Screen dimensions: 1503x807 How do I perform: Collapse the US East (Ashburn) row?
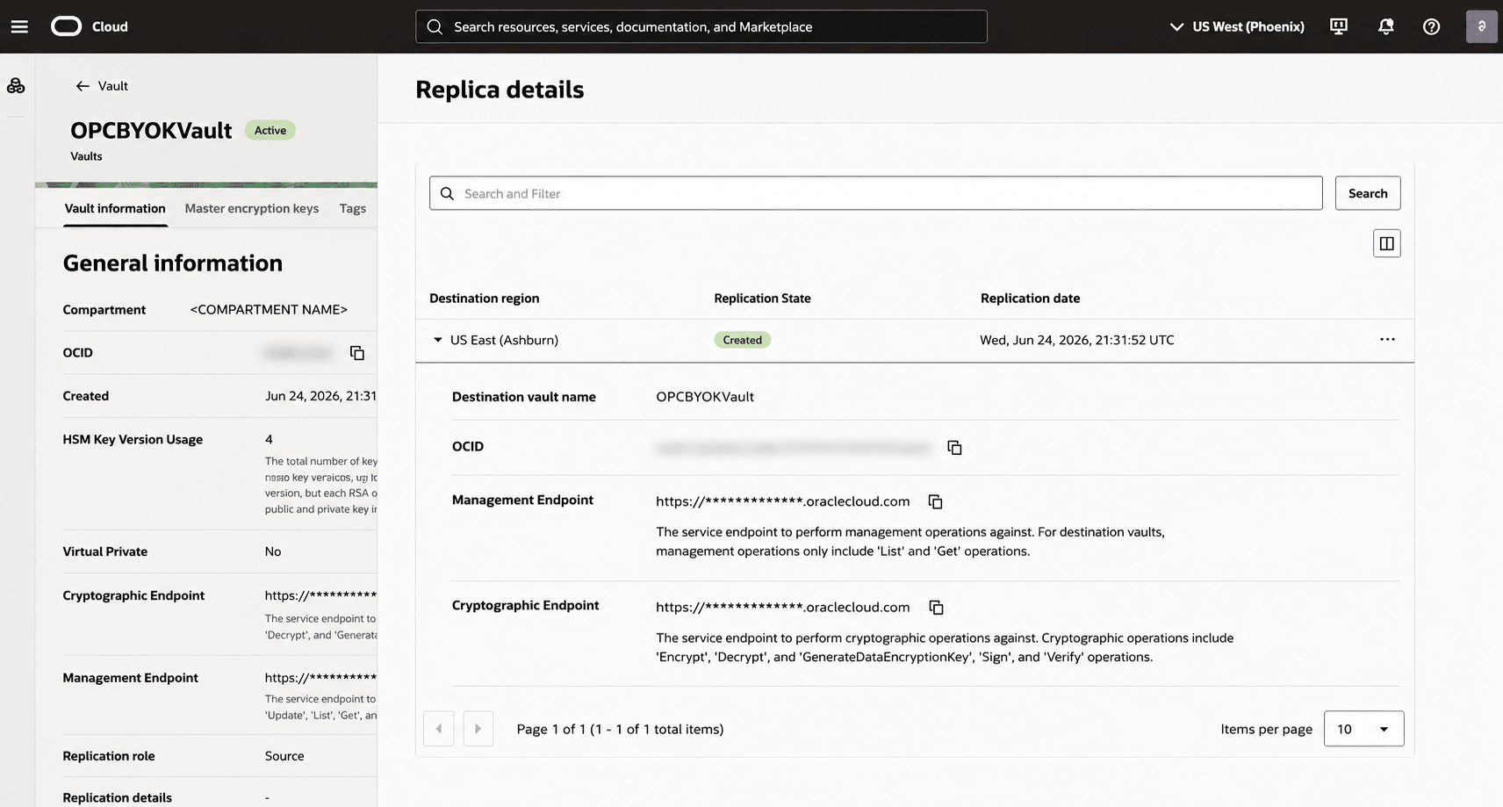pyautogui.click(x=438, y=340)
